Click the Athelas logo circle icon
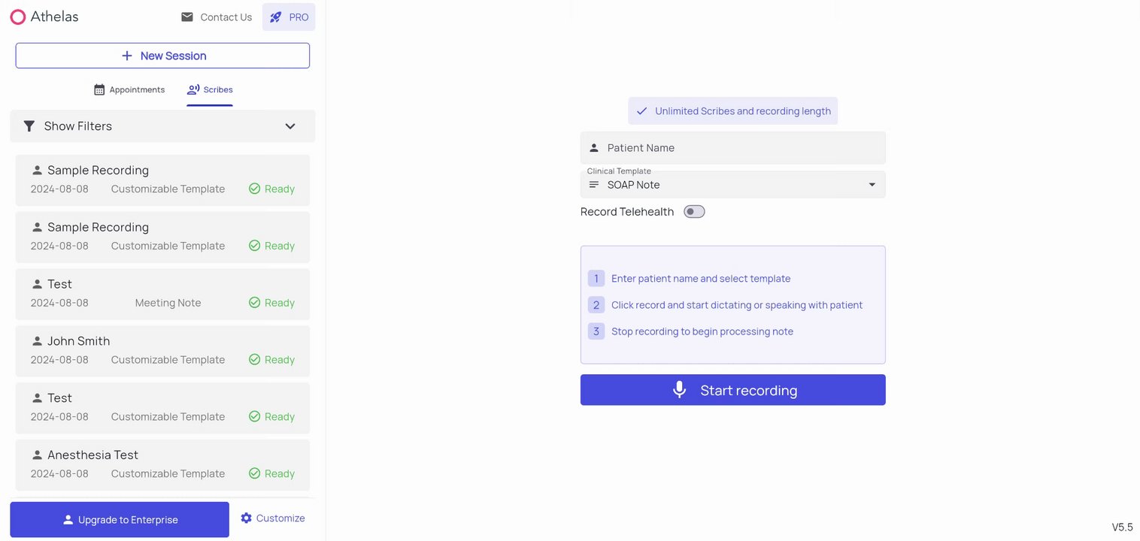The height and width of the screenshot is (541, 1140). (18, 17)
